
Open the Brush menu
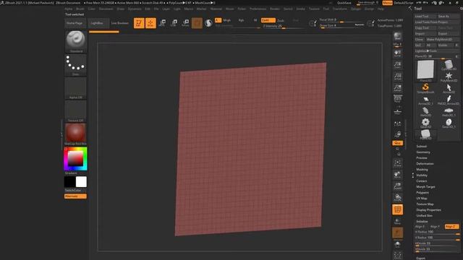pos(80,9)
